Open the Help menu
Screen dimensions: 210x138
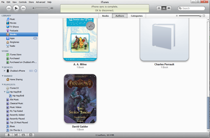pos(49,2)
